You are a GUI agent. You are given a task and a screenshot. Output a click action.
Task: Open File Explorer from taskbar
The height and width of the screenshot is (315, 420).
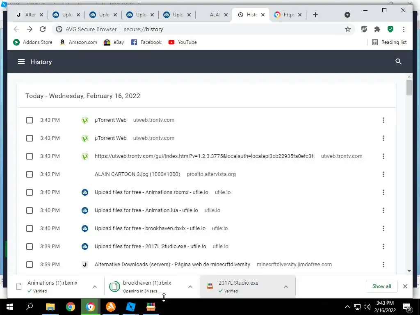50,307
